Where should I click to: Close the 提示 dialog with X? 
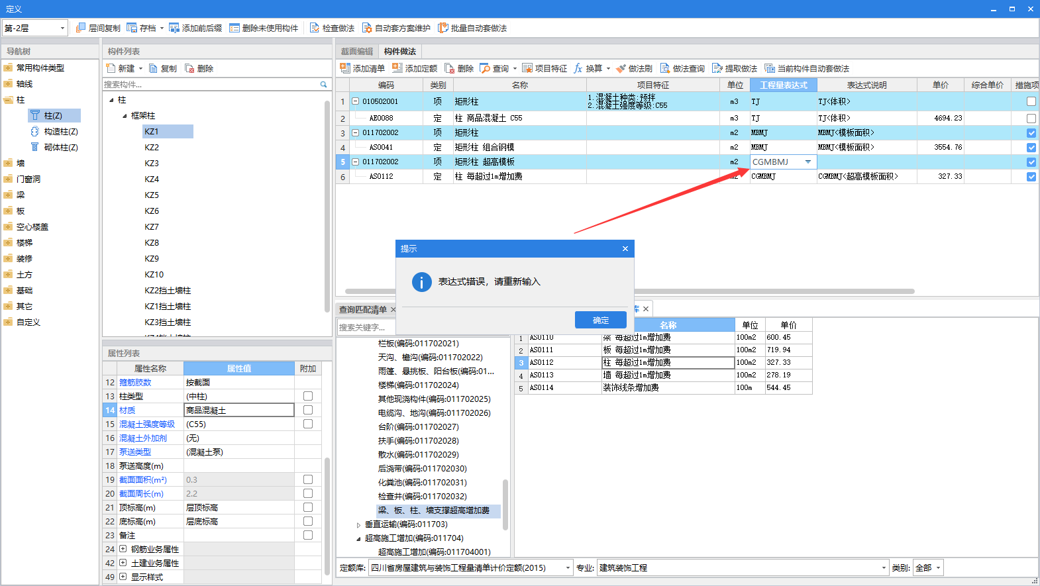pyautogui.click(x=625, y=249)
